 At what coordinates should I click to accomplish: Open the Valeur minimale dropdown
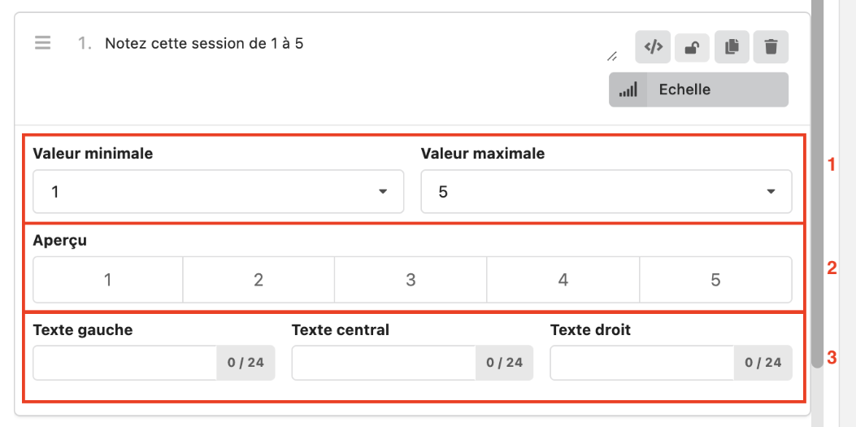point(218,192)
